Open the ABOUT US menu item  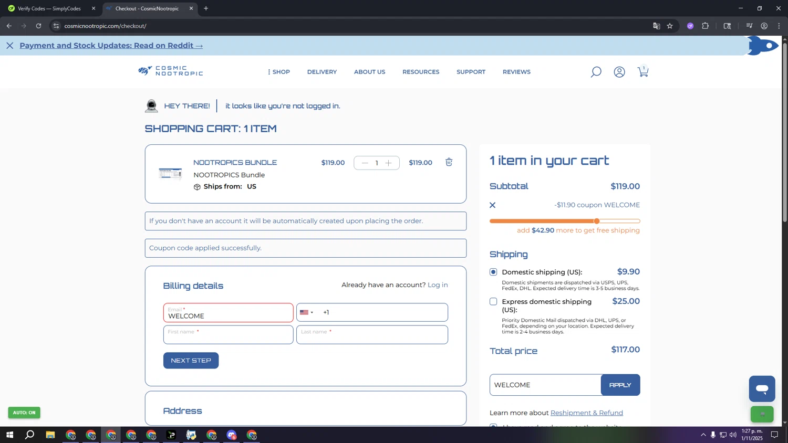tap(369, 72)
